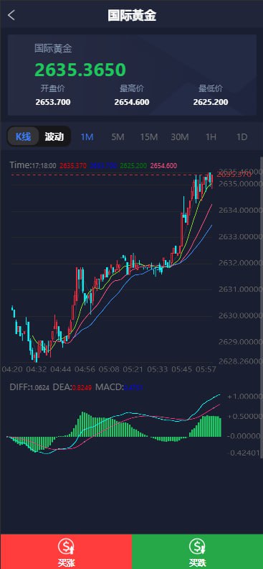Select the 1M timeframe
This screenshot has width=263, height=569.
(87, 137)
